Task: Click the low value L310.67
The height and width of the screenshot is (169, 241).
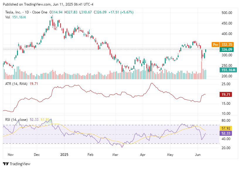Action: click(85, 12)
